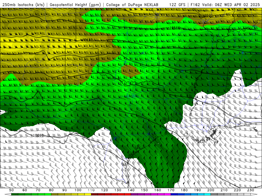Screen dimensions: 262x196
Task: Pick the cyan swatch left of 200
Action: 207,194
